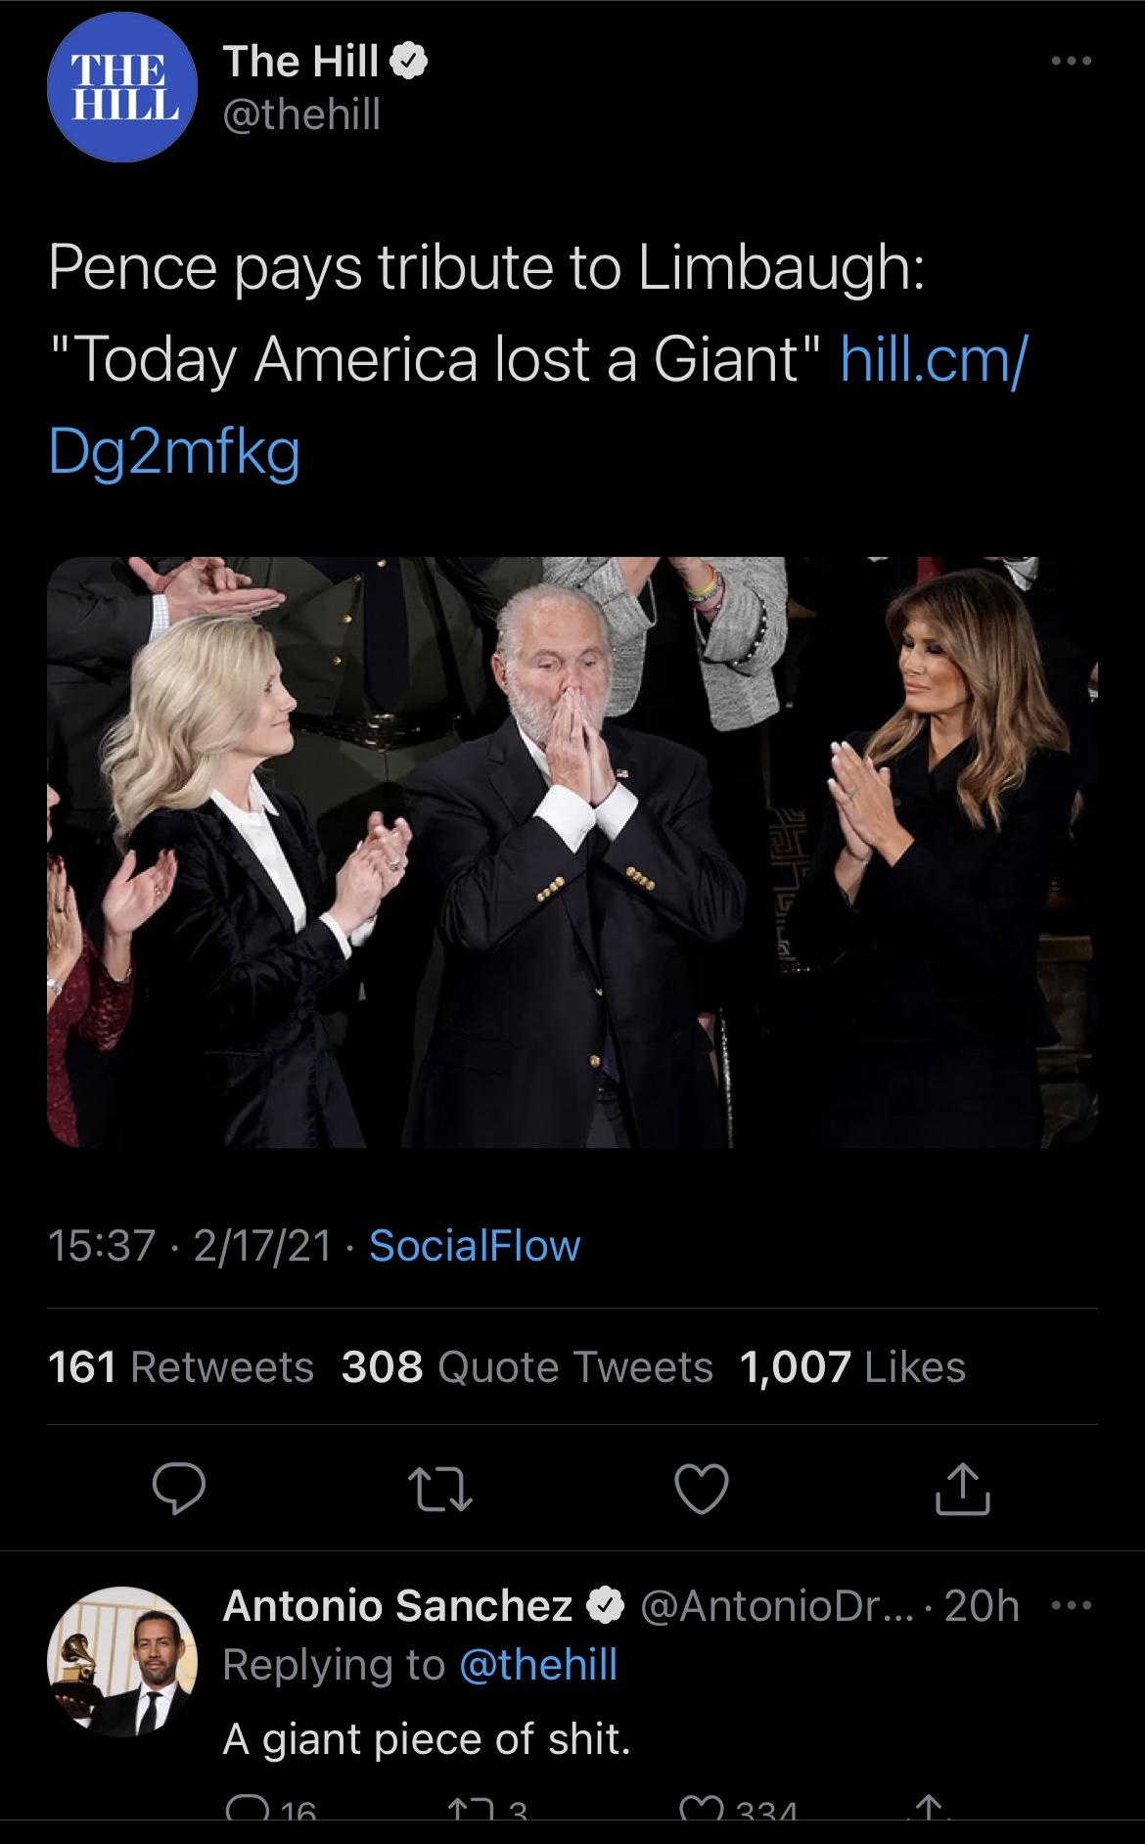Click the SocialFlow source link
Image resolution: width=1145 pixels, height=1844 pixels.
(x=475, y=1250)
